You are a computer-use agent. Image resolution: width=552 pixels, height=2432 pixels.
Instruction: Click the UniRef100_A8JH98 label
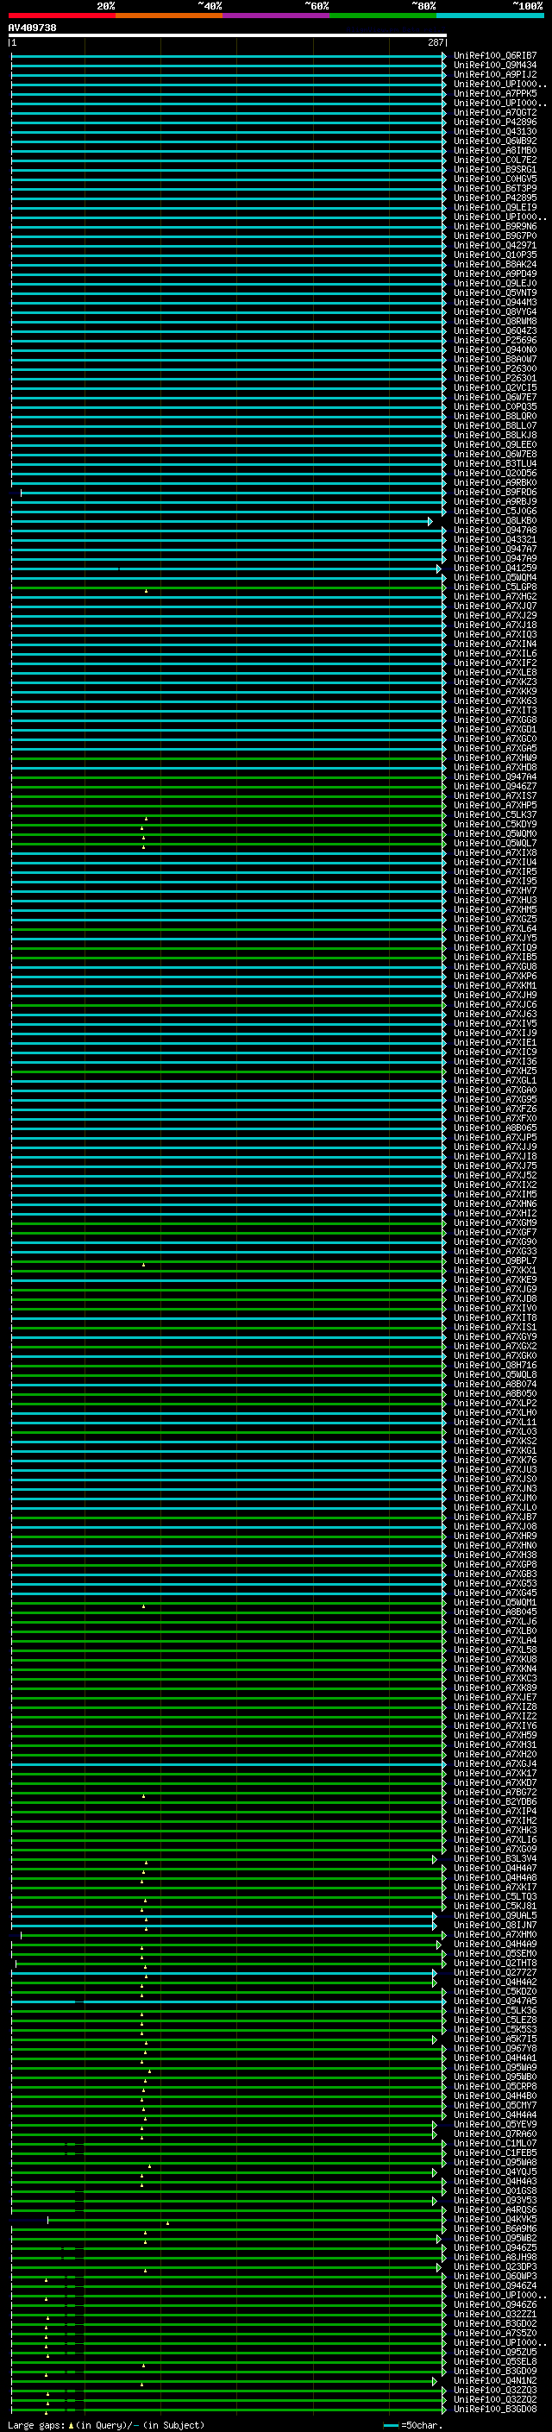(495, 2256)
